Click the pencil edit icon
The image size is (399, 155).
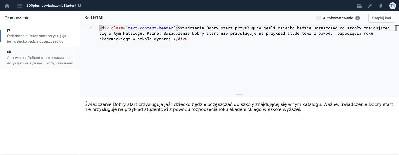point(370,6)
